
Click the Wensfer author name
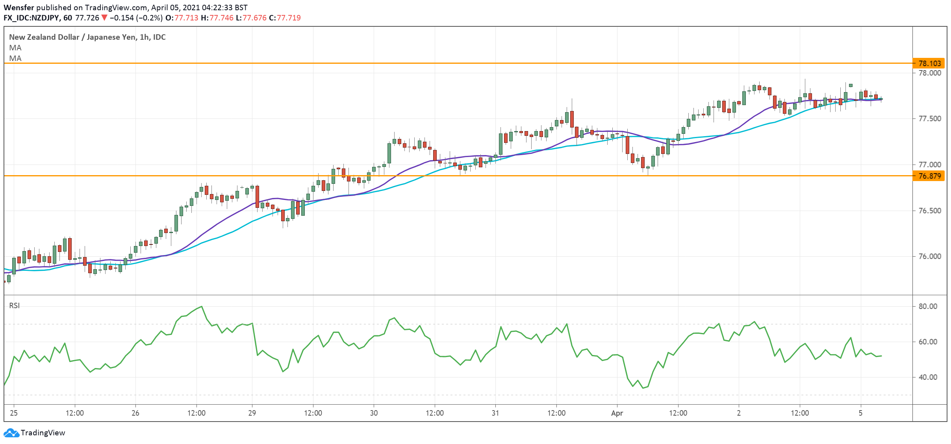tap(19, 7)
